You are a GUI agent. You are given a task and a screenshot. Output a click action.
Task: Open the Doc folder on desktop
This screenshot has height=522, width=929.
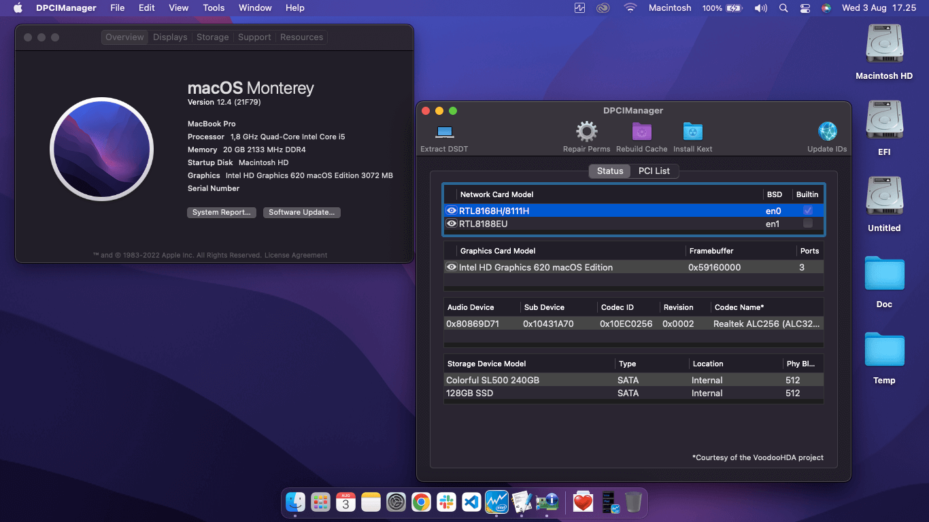[x=884, y=274]
